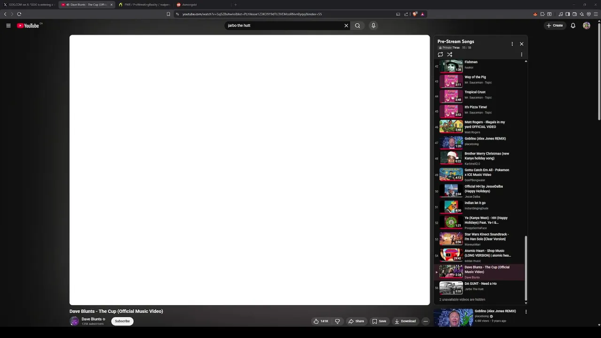This screenshot has height=338, width=601.
Task: Dislike the video
Action: click(337, 321)
